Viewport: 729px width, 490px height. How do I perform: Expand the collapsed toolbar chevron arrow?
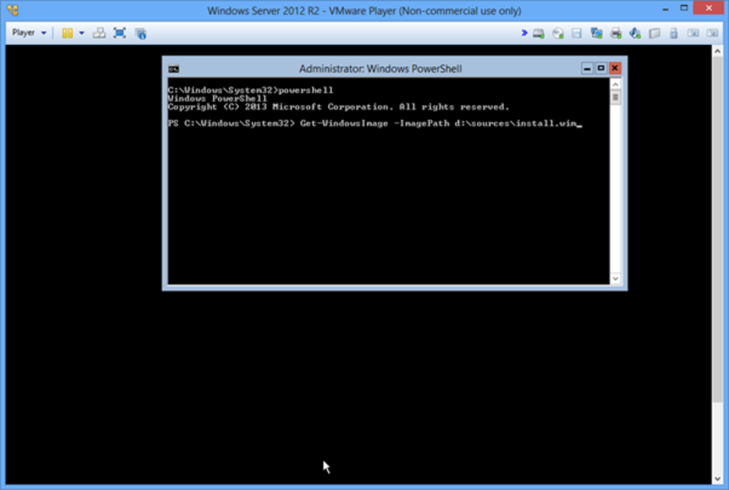pos(524,33)
